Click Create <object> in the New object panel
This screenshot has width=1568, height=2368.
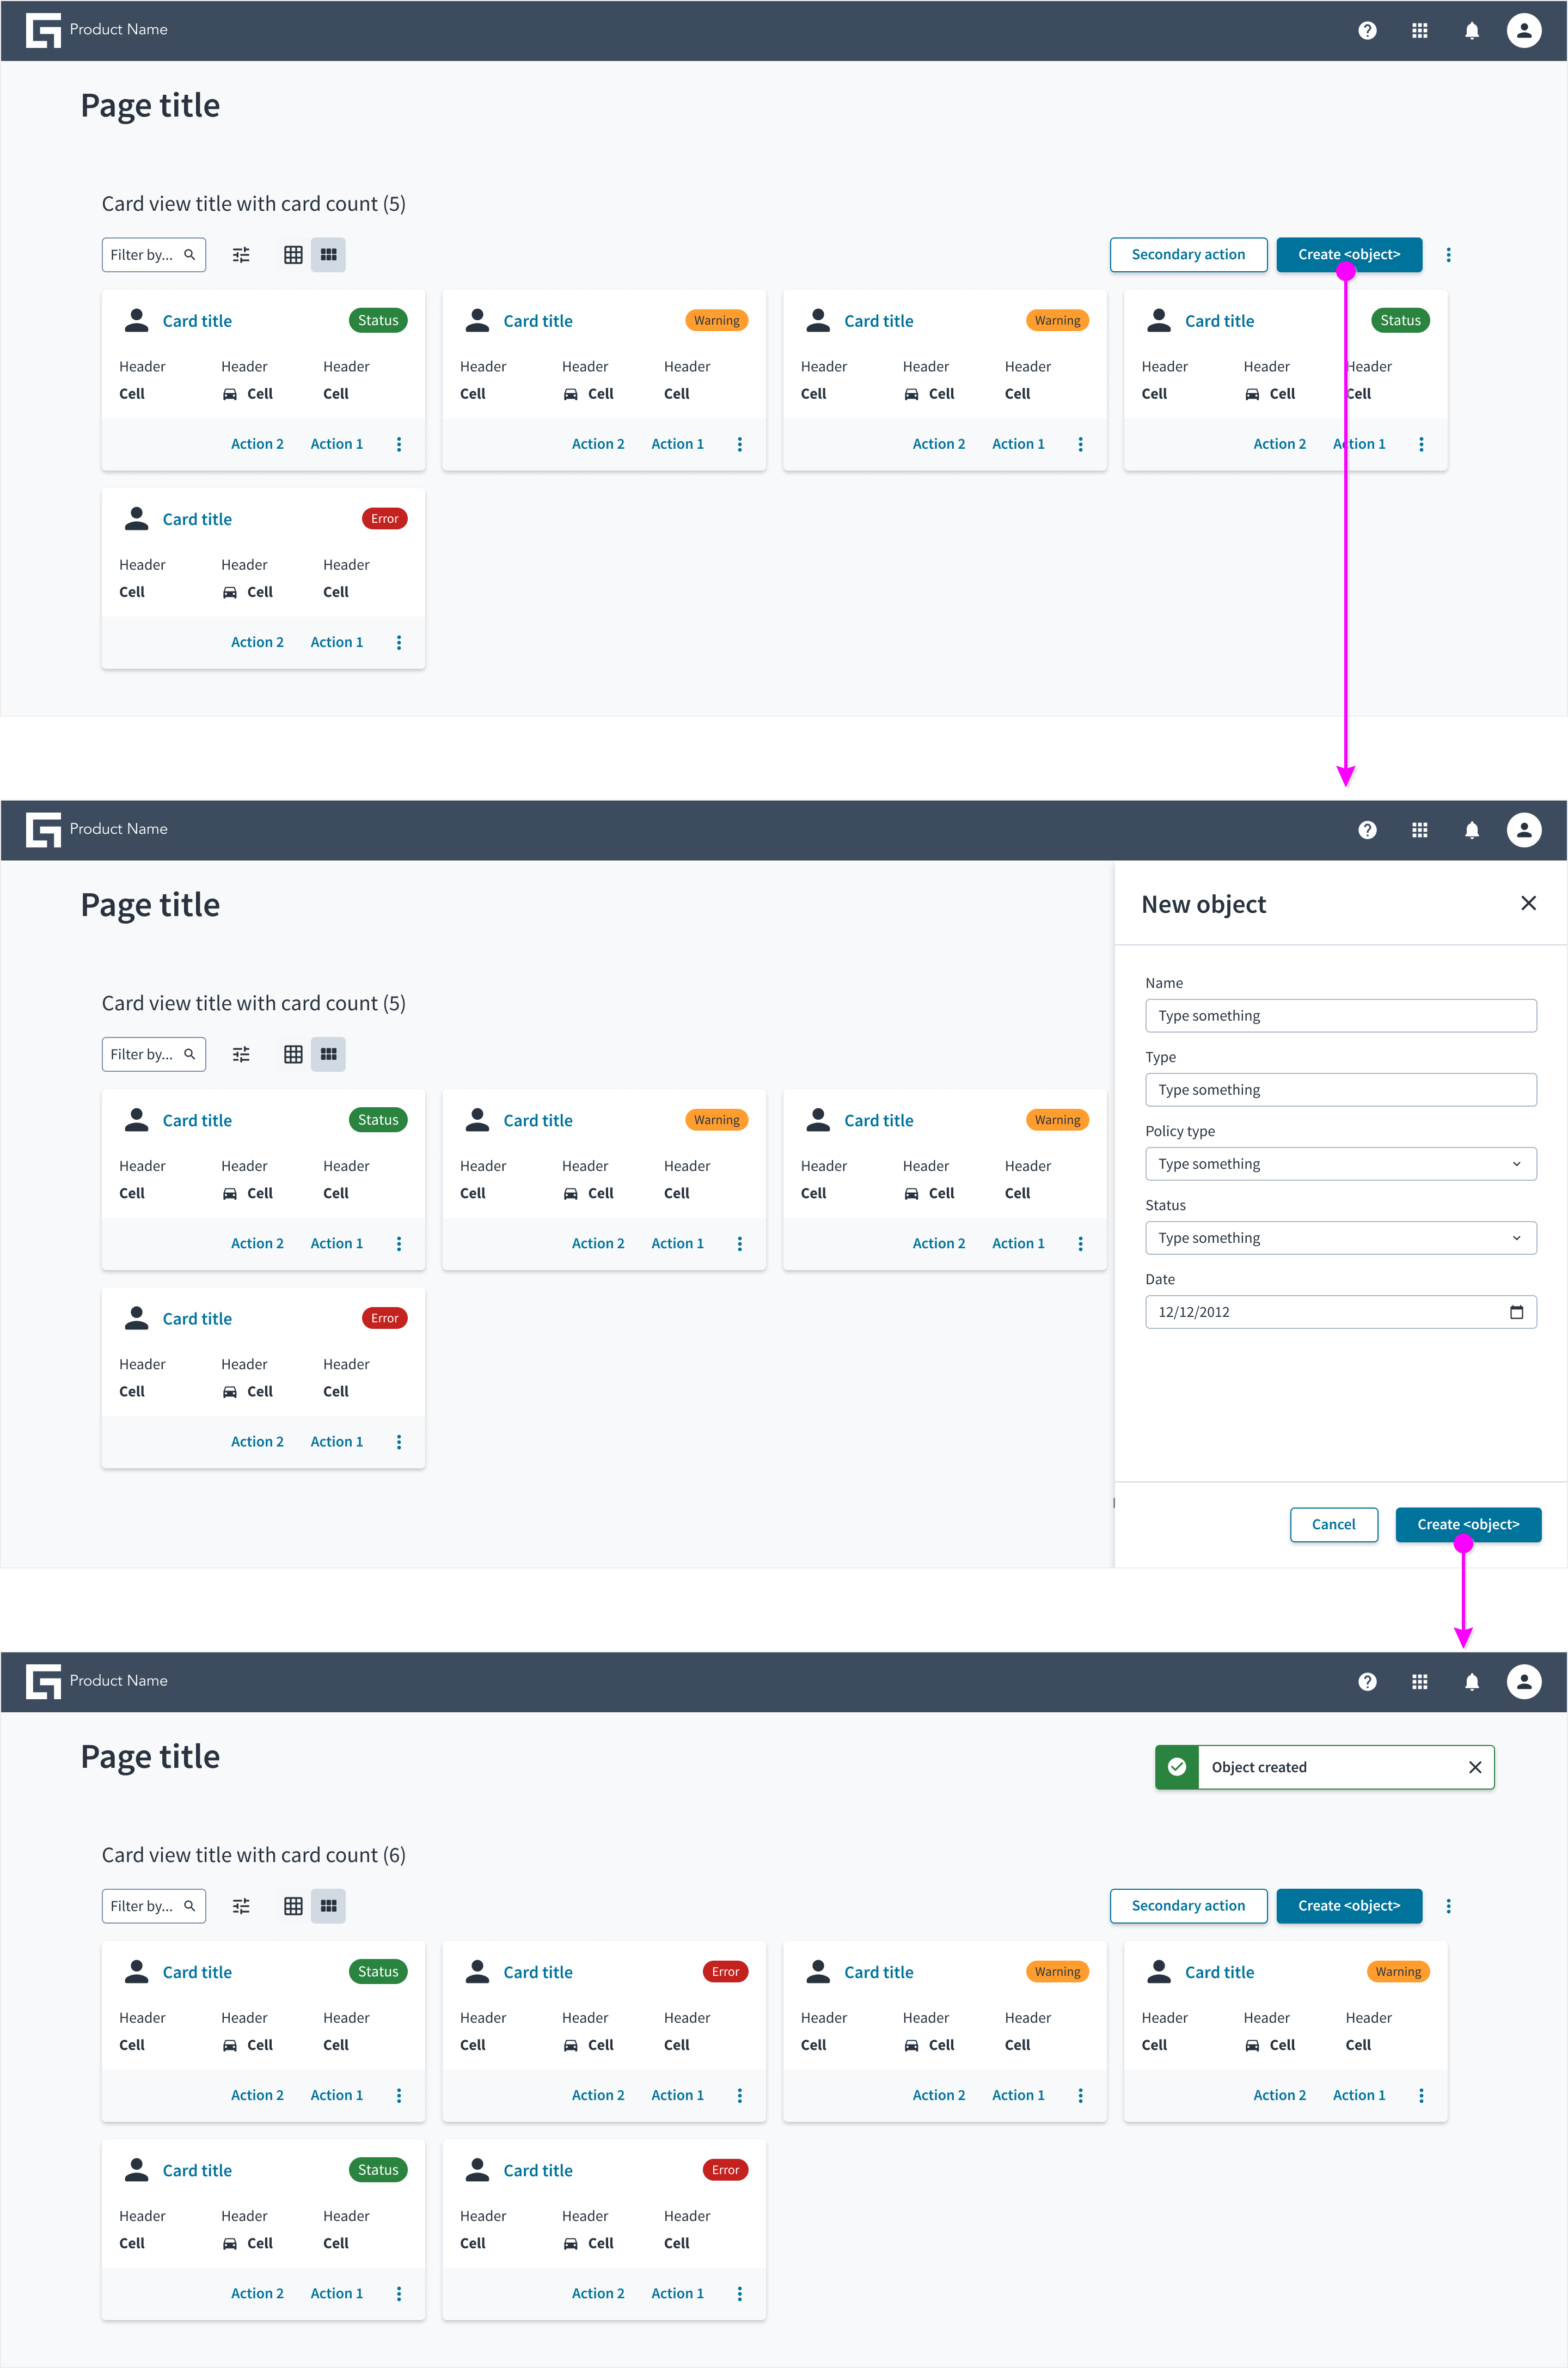1467,1524
